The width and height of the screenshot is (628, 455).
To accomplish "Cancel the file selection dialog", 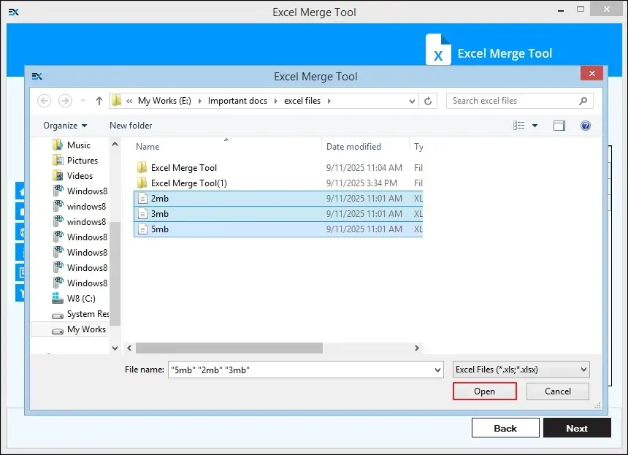I will (558, 391).
